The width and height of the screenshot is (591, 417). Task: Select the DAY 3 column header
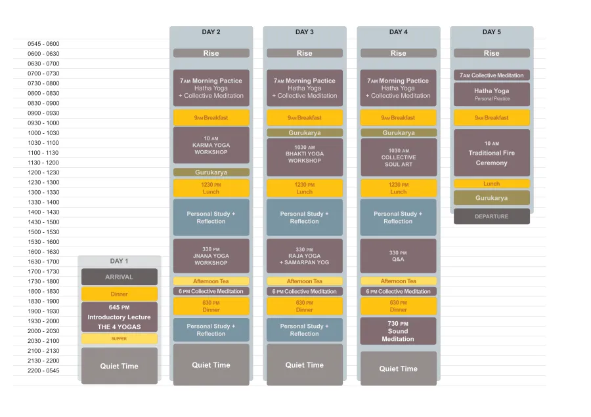(305, 32)
